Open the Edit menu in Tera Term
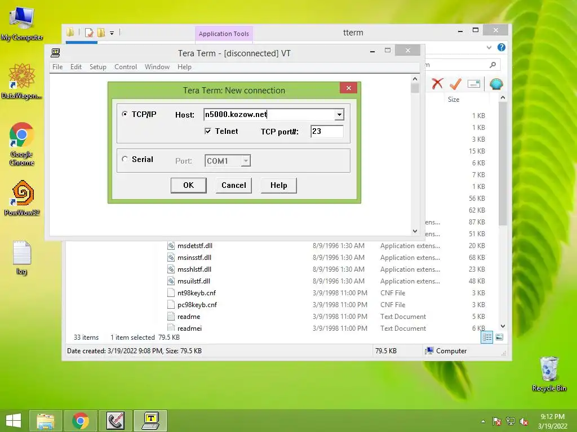Viewport: 577px width, 432px height. tap(76, 67)
